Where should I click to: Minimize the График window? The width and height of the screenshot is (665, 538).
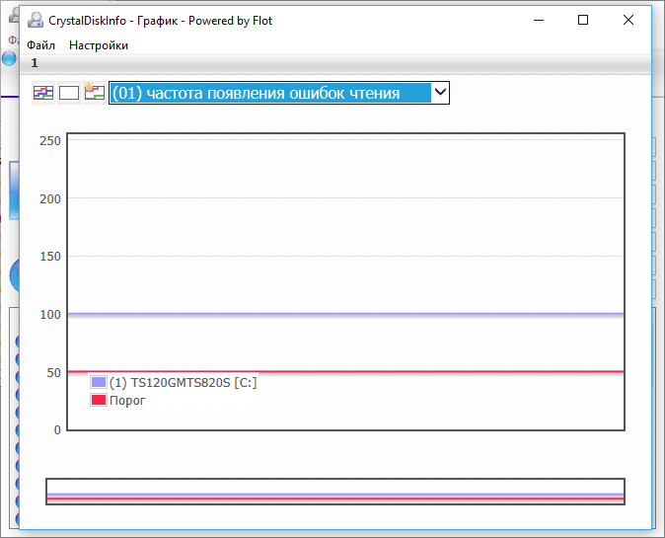(x=539, y=20)
